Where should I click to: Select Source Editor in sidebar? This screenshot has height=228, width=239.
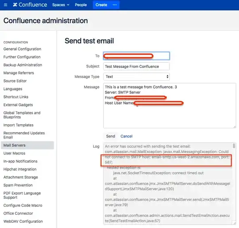(15, 81)
